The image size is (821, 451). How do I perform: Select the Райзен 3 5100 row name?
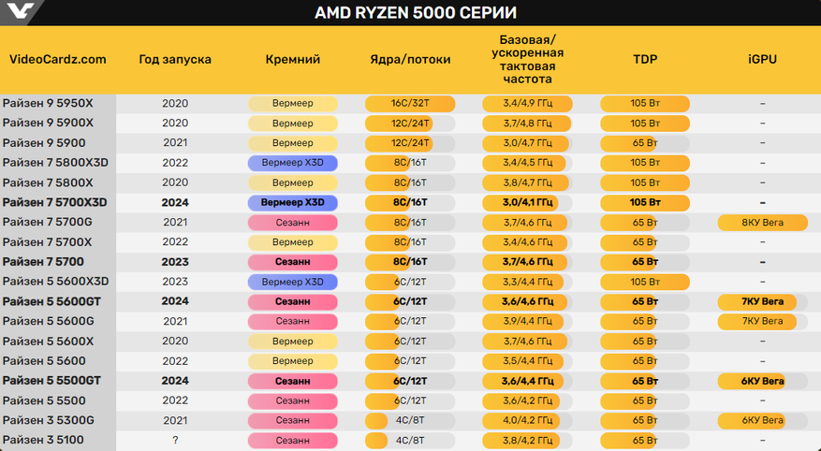(x=42, y=440)
